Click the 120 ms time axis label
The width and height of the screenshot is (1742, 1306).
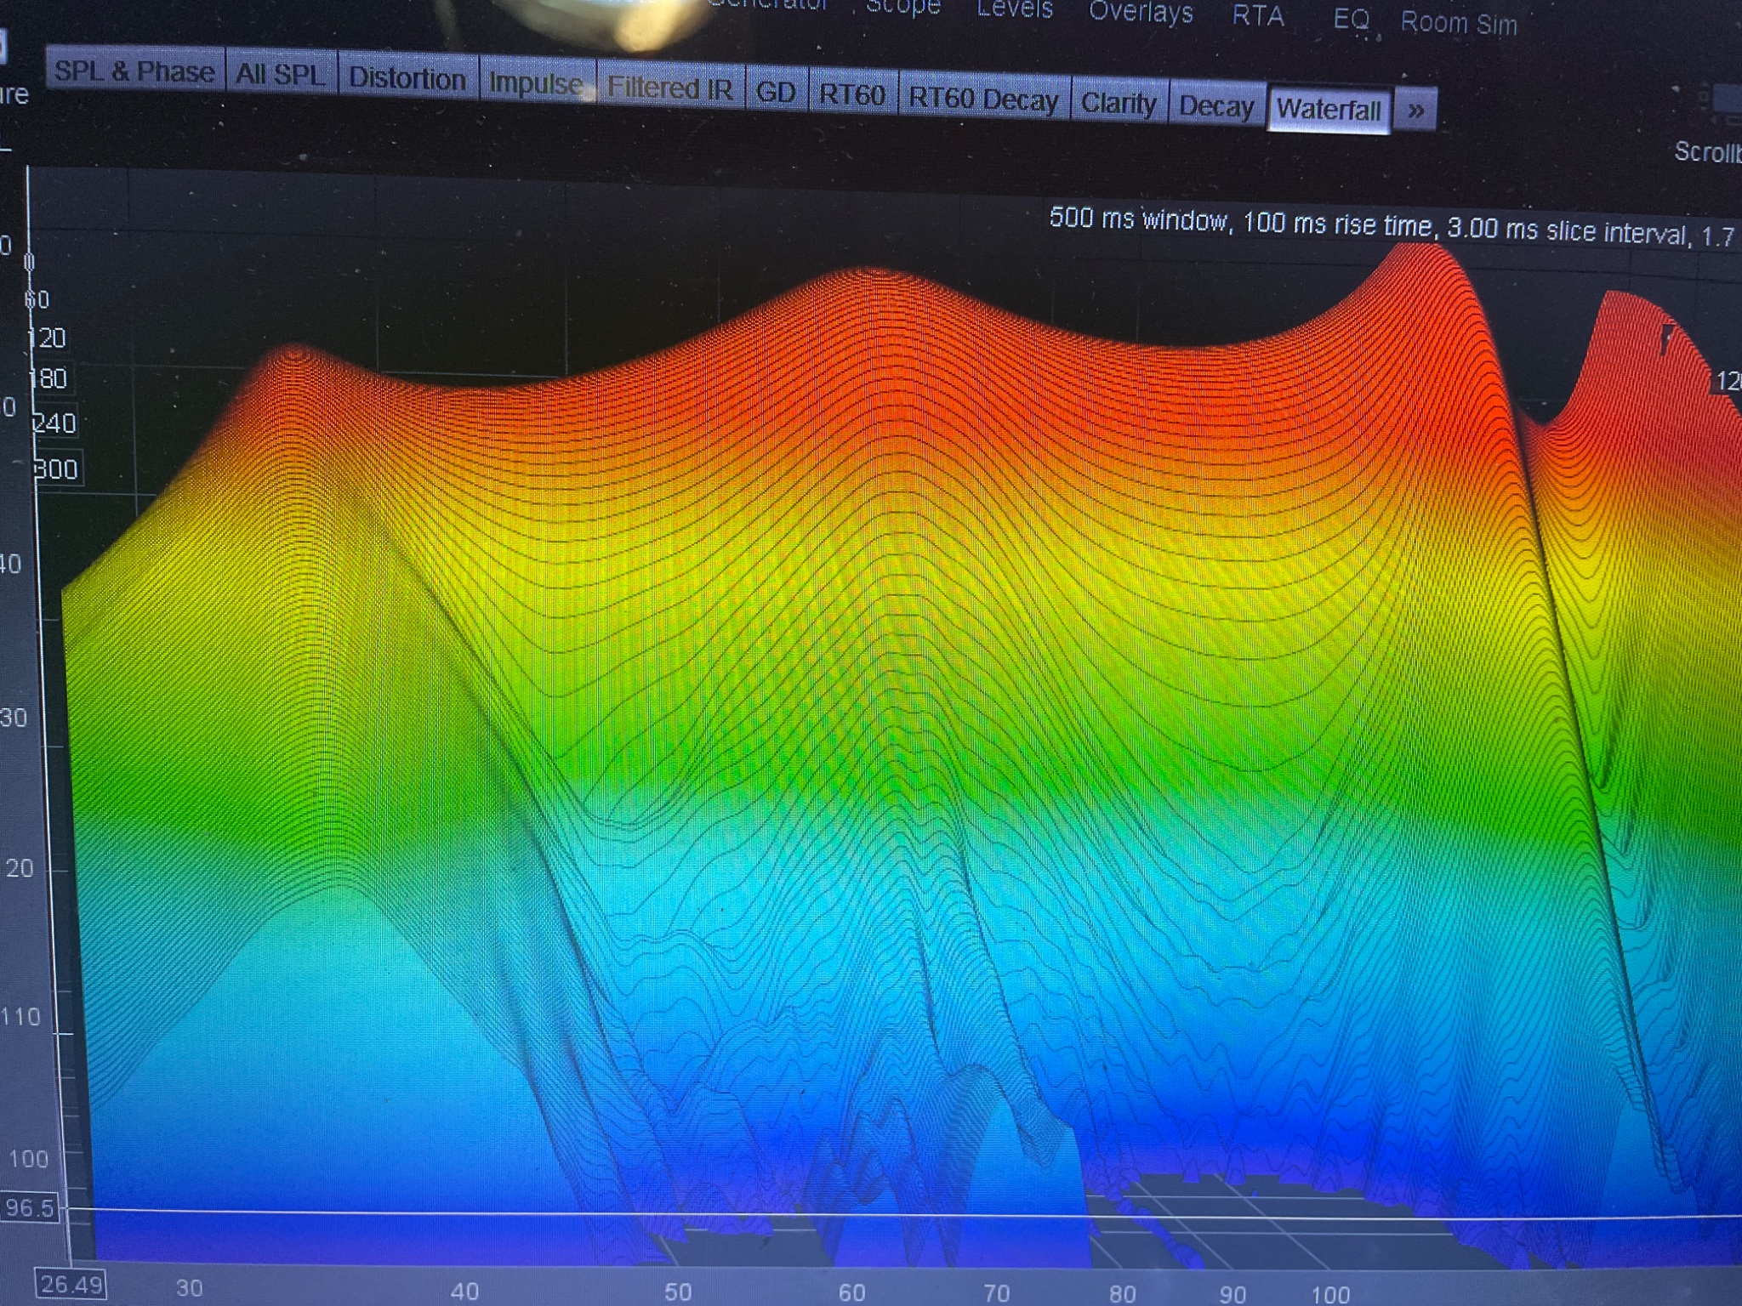(48, 338)
